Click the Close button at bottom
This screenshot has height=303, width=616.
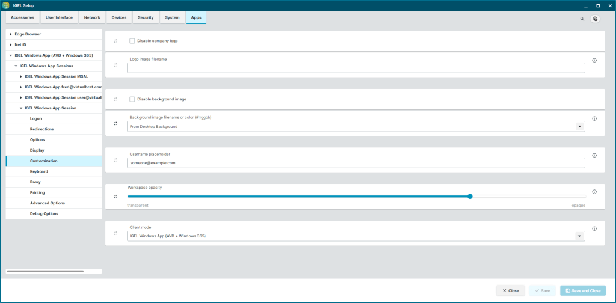(510, 290)
